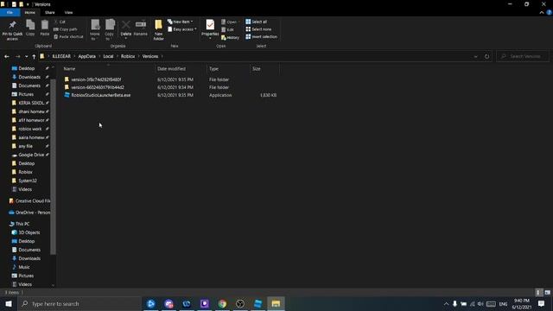Image resolution: width=553 pixels, height=311 pixels.
Task: Expand the Easy access dropdown
Action: [x=182, y=29]
